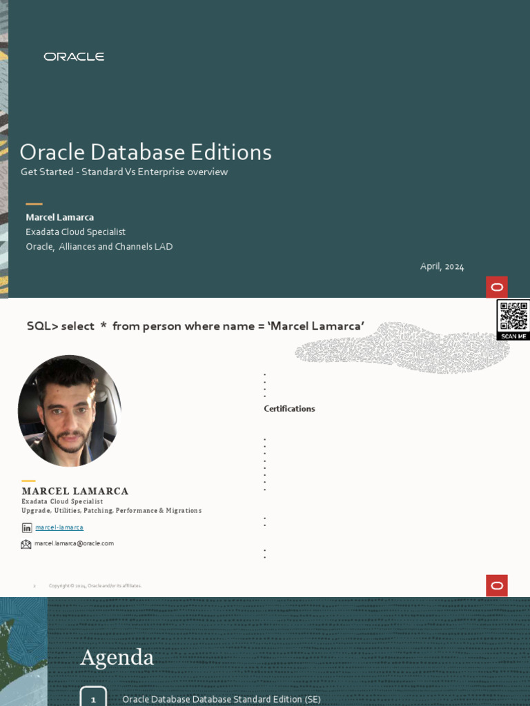
Task: Click agenda number box 1
Action: pos(93,696)
